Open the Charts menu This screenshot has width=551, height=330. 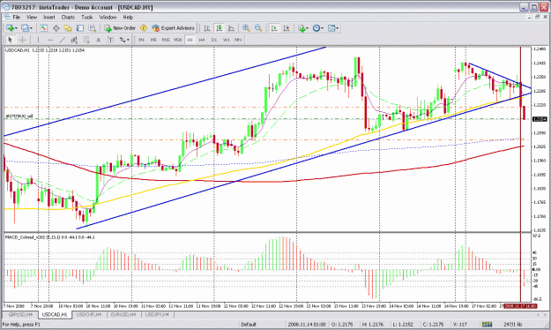[x=68, y=17]
